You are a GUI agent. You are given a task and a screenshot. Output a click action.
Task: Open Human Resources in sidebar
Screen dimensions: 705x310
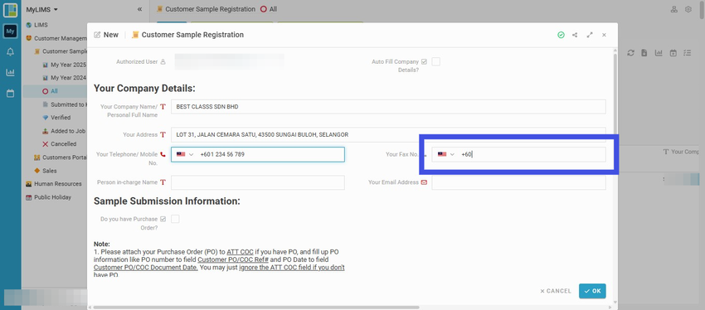tap(57, 184)
